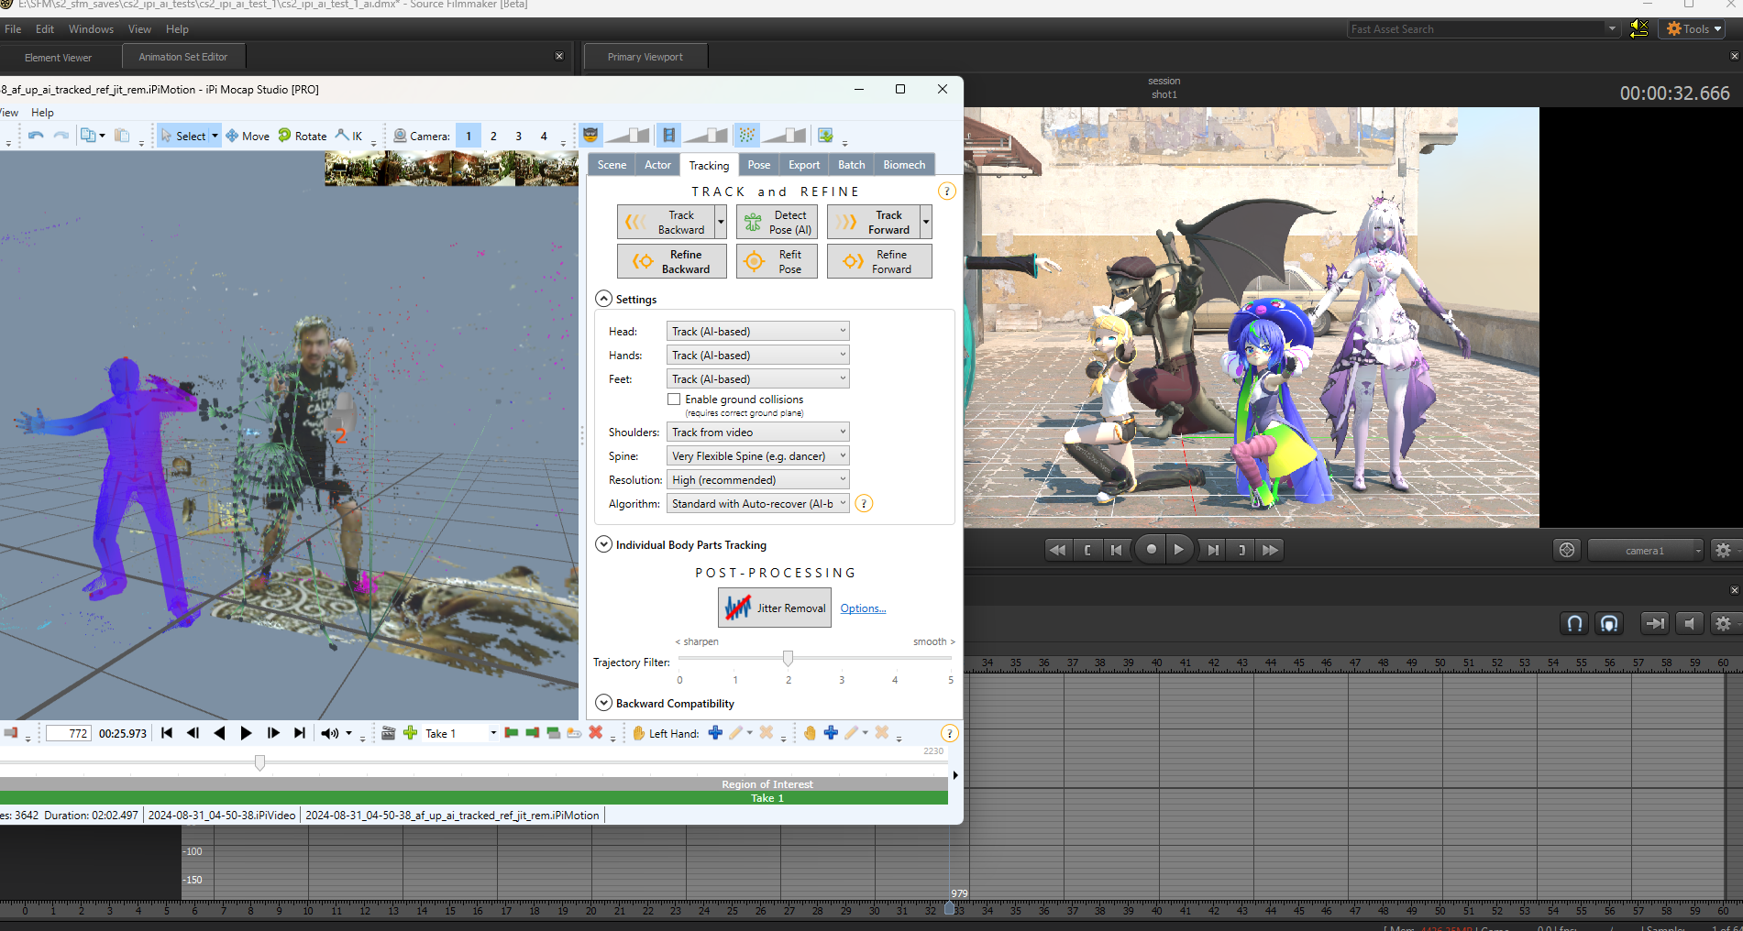Toggle the first magnet snap icon in SFM timeline
This screenshot has height=931, width=1743.
click(1574, 624)
